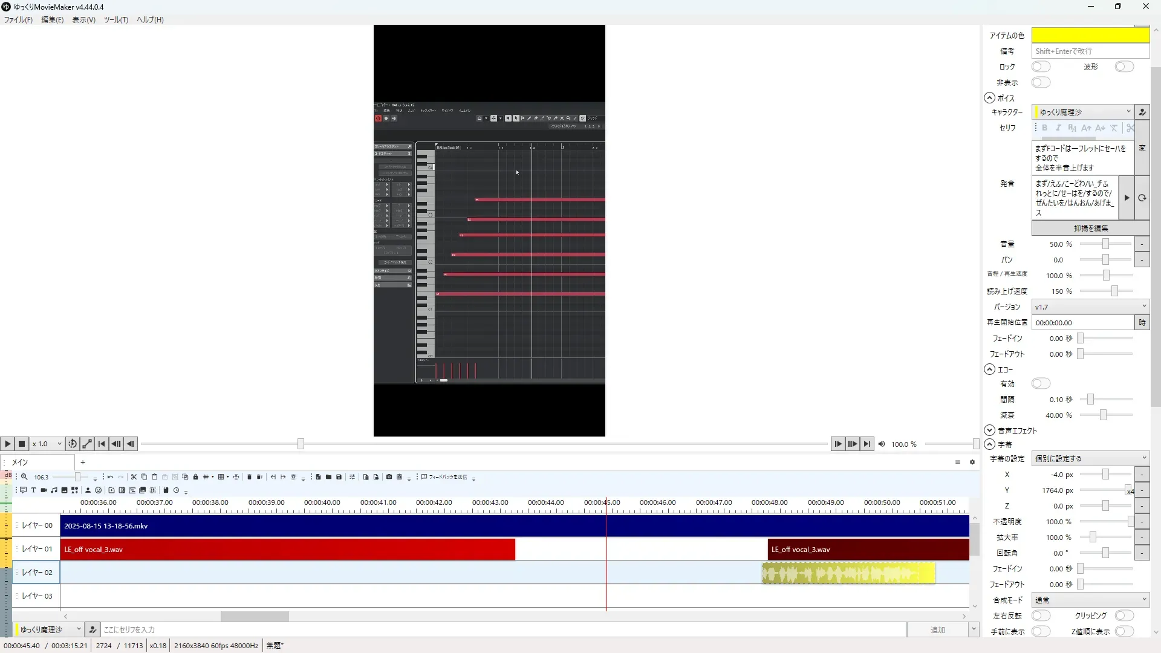Add a text item with the T icon
Screen dimensions: 1161x653
click(33, 490)
